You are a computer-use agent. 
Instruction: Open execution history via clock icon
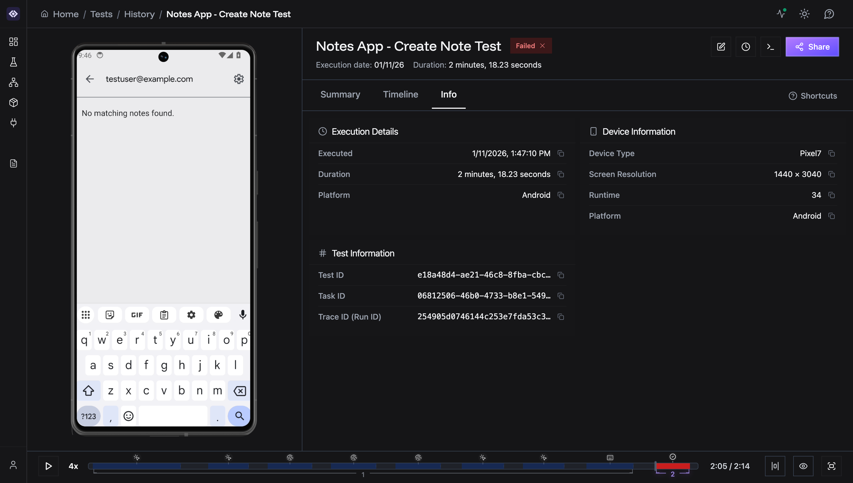(x=746, y=46)
